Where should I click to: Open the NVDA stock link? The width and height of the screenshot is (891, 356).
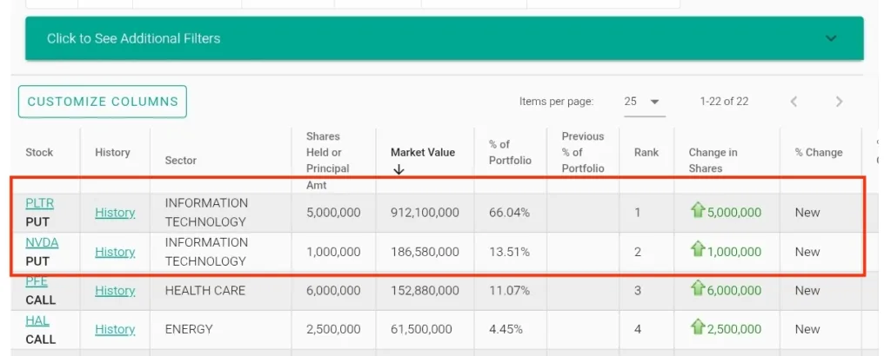(42, 242)
